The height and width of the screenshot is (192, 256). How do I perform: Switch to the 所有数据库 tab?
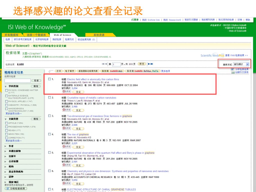12,35
